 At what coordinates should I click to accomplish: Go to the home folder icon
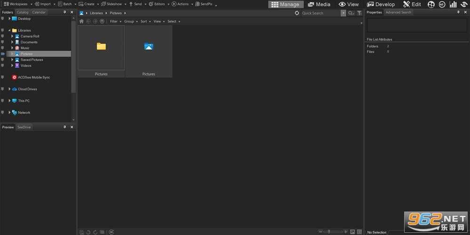point(81,21)
